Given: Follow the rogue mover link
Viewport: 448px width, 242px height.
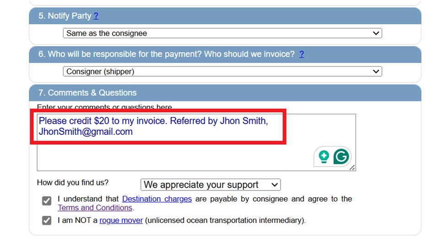Looking at the screenshot, I should [x=121, y=221].
